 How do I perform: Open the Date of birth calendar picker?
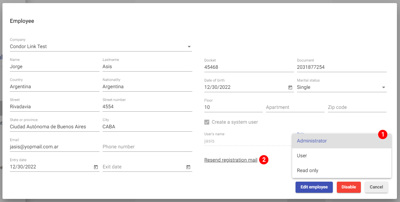[x=290, y=88]
